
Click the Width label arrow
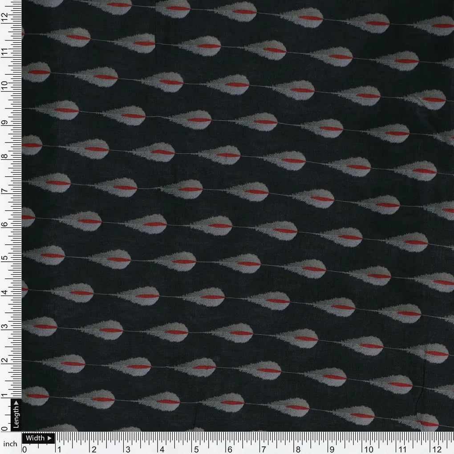pyautogui.click(x=49, y=438)
